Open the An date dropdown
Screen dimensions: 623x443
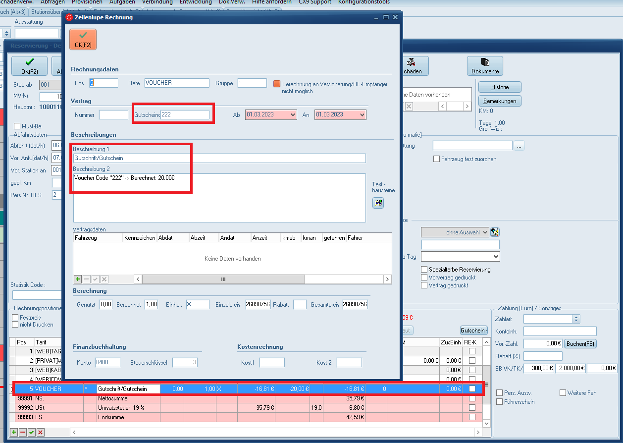[x=362, y=114]
